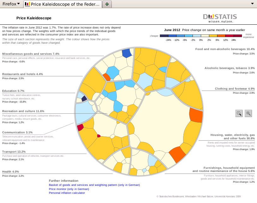Click the 'Price Kaleidoscope' page heading

click(x=34, y=18)
